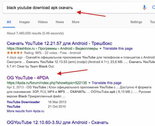Click 'Rating: 86% - 22 votes' text

(41, 53)
